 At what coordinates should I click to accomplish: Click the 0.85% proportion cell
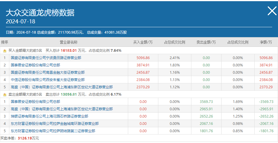(x=238, y=131)
